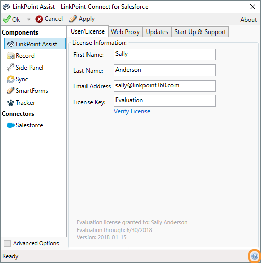Enable the Advanced Options checkbox
The image size is (261, 263).
coord(7,243)
